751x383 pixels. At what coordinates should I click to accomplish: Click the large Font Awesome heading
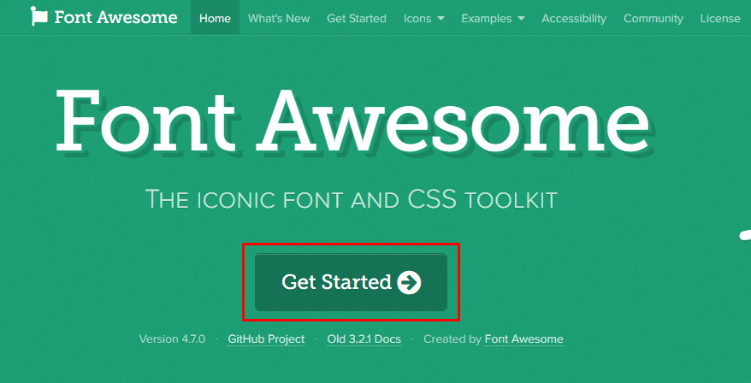point(353,121)
